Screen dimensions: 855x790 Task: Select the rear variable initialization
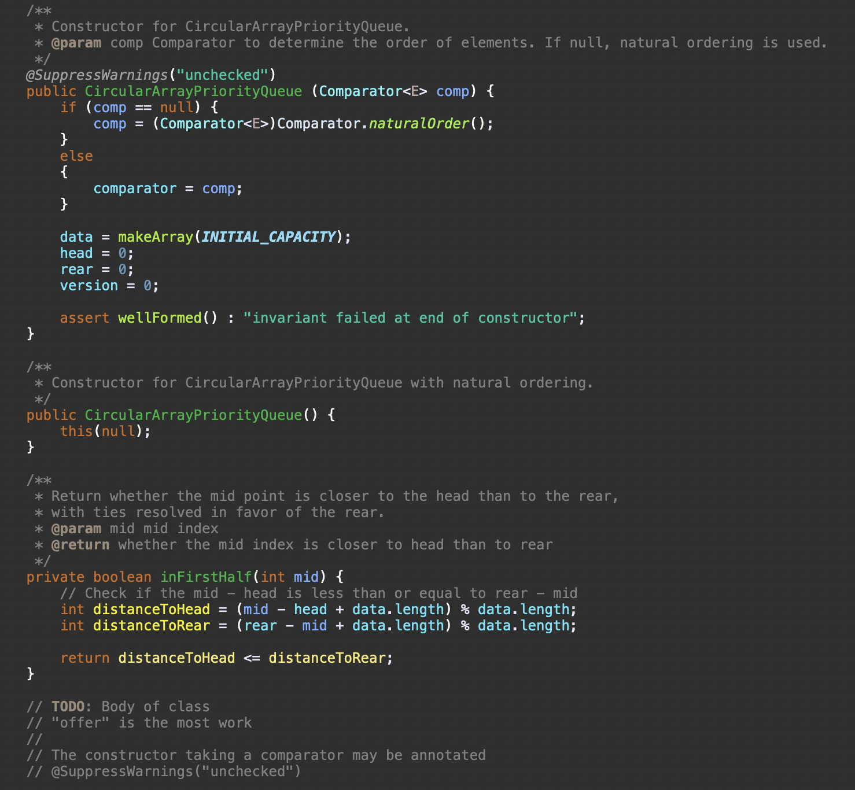tap(95, 269)
